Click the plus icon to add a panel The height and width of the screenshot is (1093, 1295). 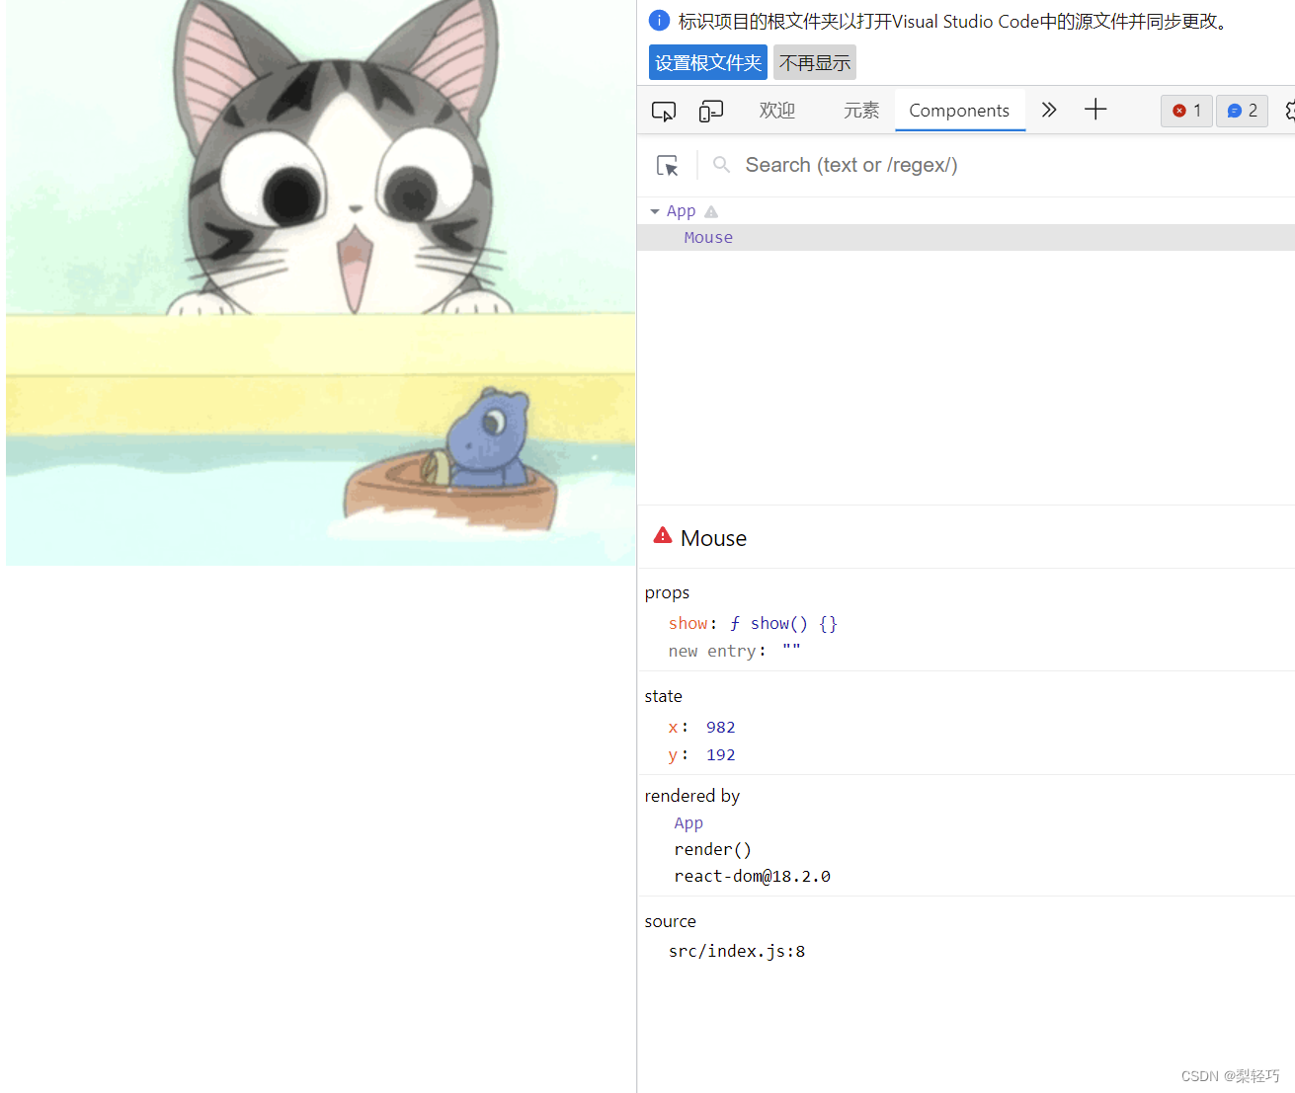click(1094, 110)
